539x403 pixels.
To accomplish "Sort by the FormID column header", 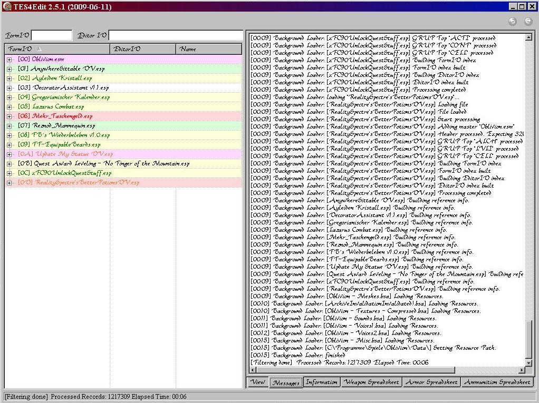I will point(57,49).
